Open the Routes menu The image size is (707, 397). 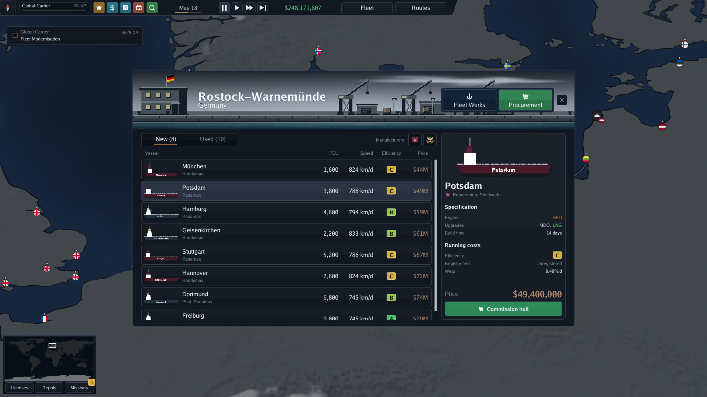421,8
